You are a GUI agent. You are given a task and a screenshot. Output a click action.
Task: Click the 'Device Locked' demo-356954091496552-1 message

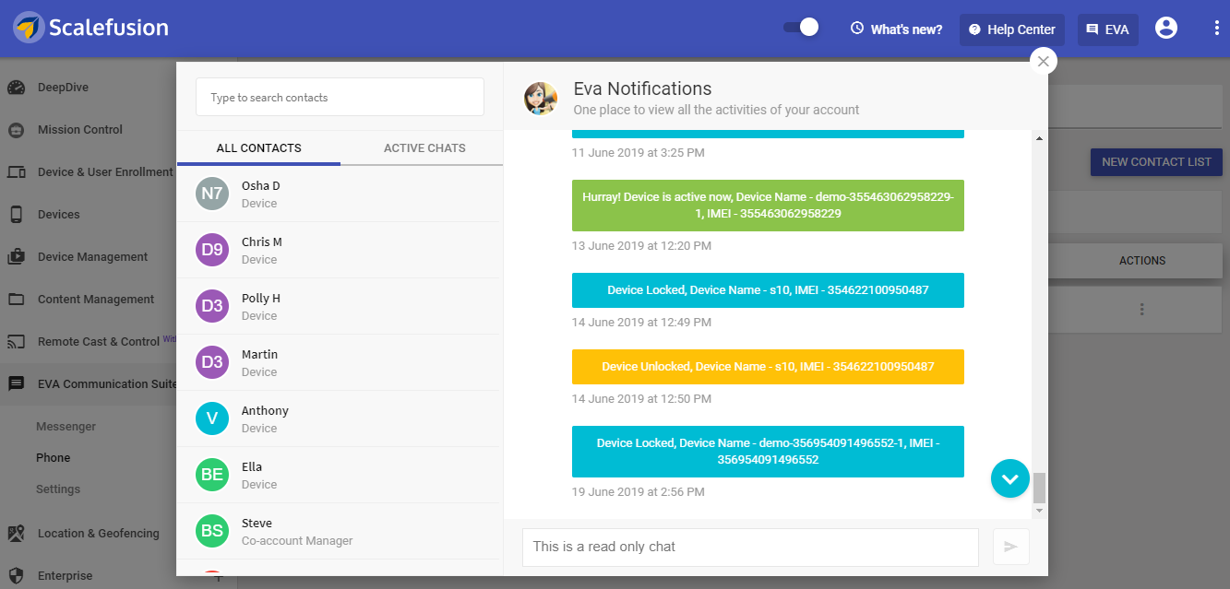point(768,452)
